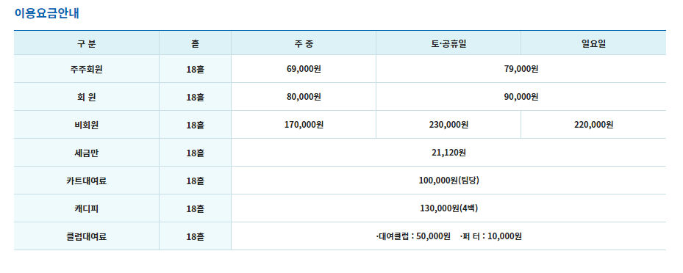This screenshot has height=273, width=683.
Task: Click the '주주회원' row label
Action: (87, 69)
